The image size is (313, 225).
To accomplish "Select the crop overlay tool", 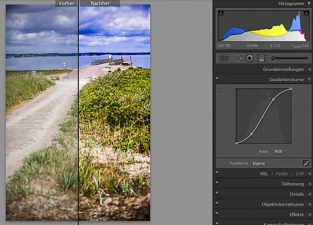I will (x=224, y=58).
